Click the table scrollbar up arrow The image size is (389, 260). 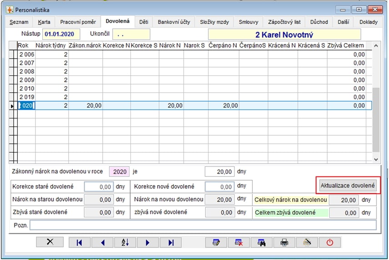[376, 45]
